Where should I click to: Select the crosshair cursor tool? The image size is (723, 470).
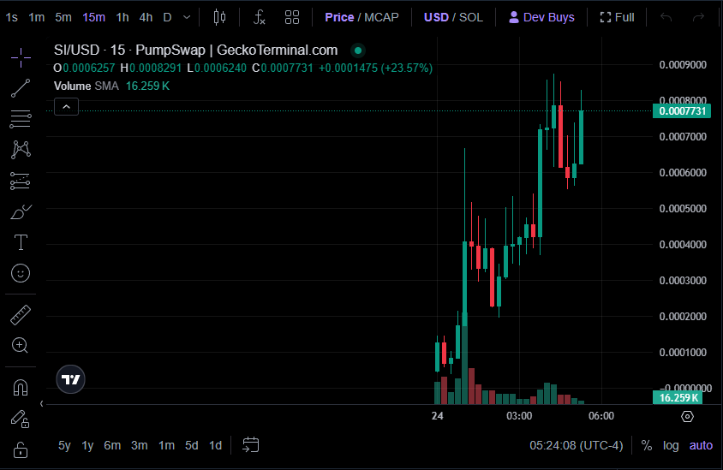pyautogui.click(x=21, y=57)
